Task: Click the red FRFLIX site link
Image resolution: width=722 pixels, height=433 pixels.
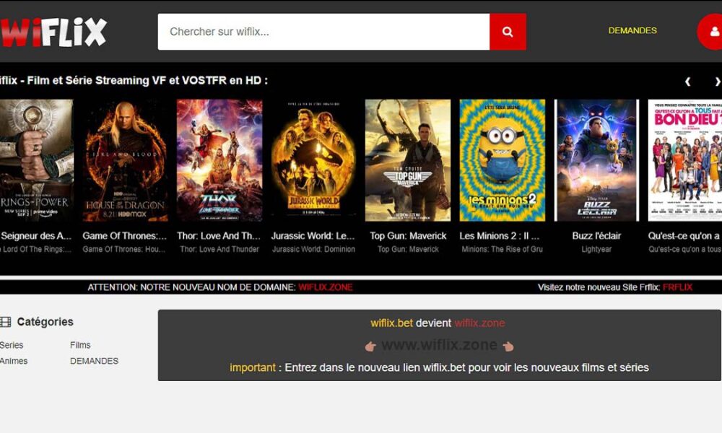Action: [677, 287]
